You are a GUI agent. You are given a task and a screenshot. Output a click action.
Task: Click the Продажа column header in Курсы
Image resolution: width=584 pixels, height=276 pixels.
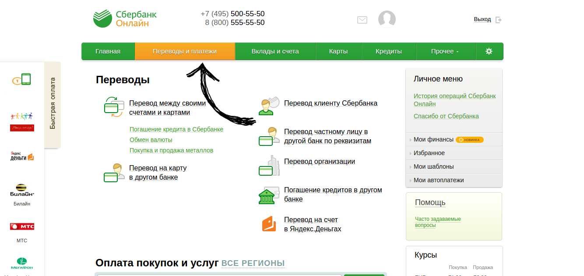pyautogui.click(x=483, y=267)
